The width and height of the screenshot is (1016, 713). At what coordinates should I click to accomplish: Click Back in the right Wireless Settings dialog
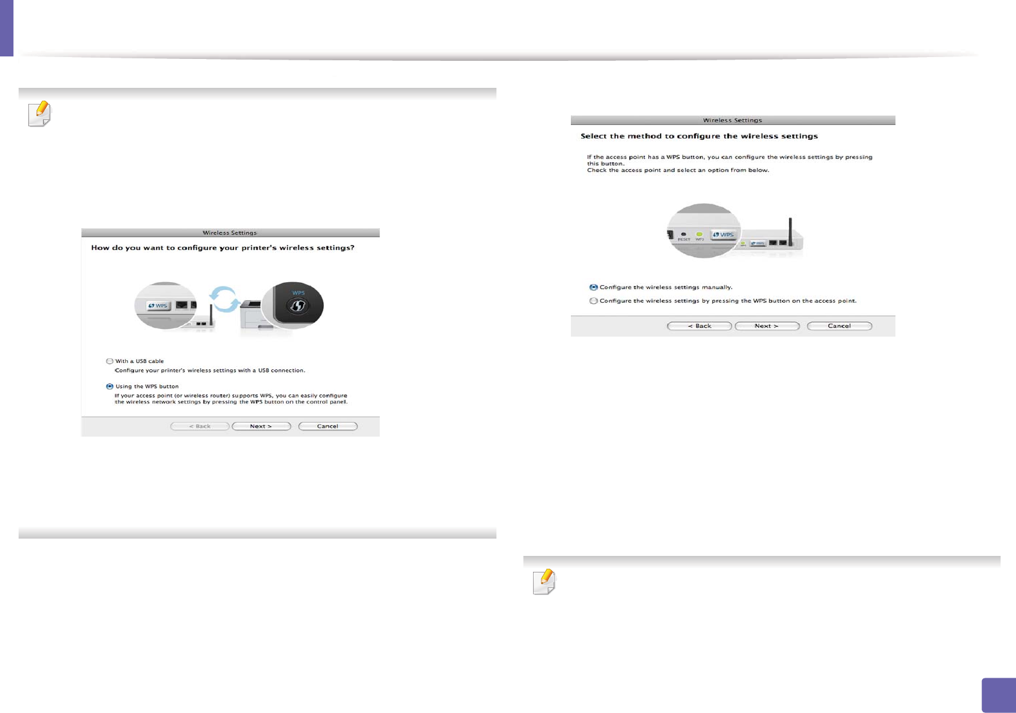699,326
